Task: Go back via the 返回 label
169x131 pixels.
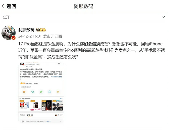Action: pyautogui.click(x=11, y=6)
